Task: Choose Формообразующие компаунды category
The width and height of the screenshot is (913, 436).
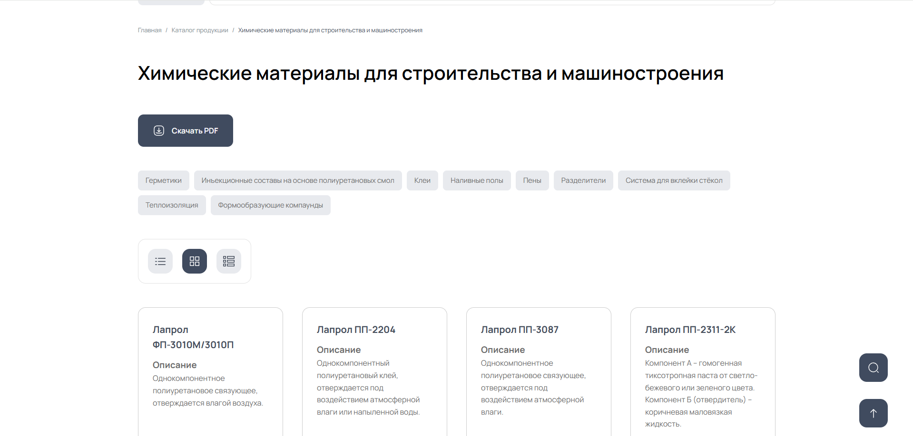Action: point(271,205)
